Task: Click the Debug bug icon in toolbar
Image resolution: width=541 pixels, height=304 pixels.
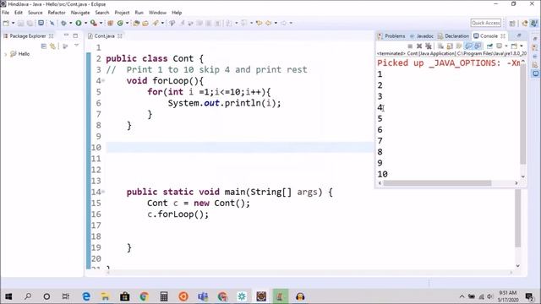Action: coord(63,23)
